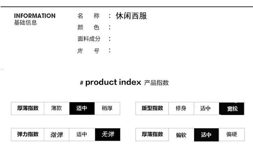The image size is (253, 155).
Task: Choose the 偏硬 softness option
Action: [x=232, y=135]
